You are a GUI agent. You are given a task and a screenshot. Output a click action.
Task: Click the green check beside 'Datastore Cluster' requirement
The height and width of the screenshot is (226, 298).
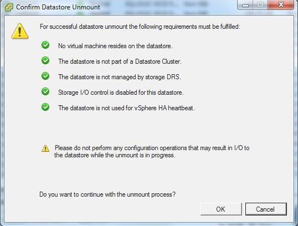click(45, 60)
